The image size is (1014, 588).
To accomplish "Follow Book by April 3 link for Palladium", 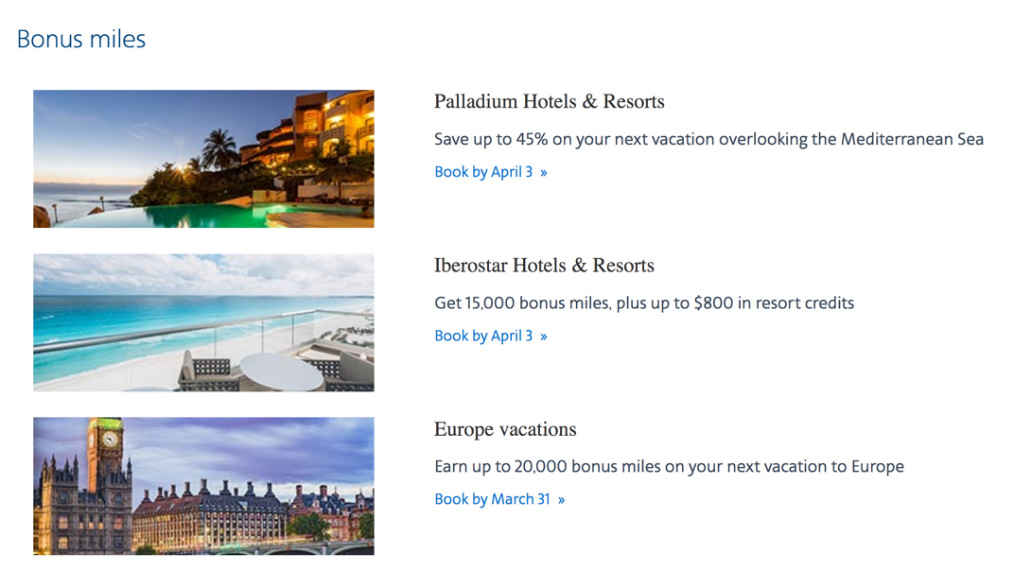I will [491, 172].
